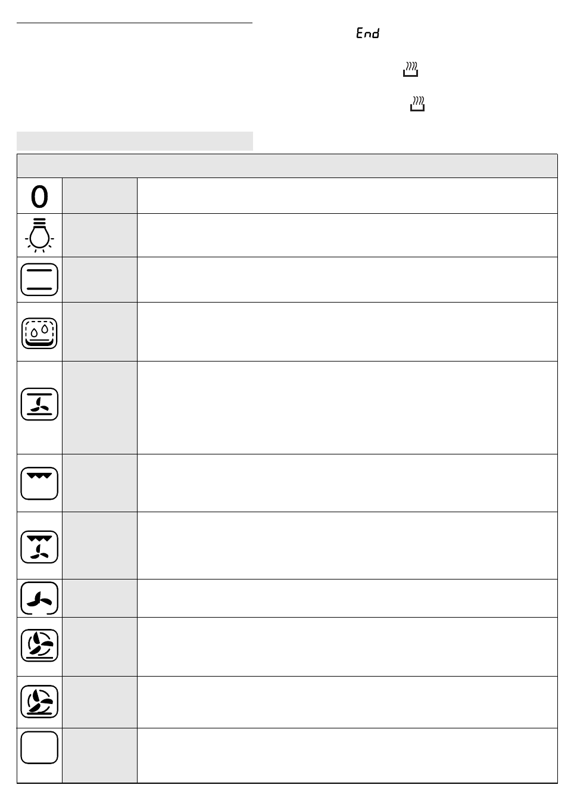Image resolution: width=574 pixels, height=810 pixels.
Task: Choose the top and bottom heat icon
Action: (x=39, y=279)
